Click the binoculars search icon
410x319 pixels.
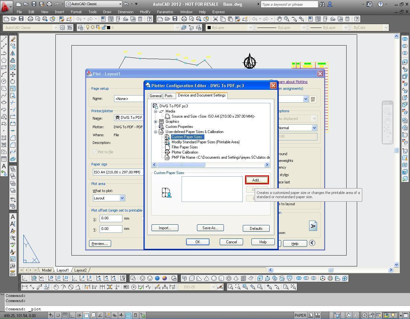(322, 4)
